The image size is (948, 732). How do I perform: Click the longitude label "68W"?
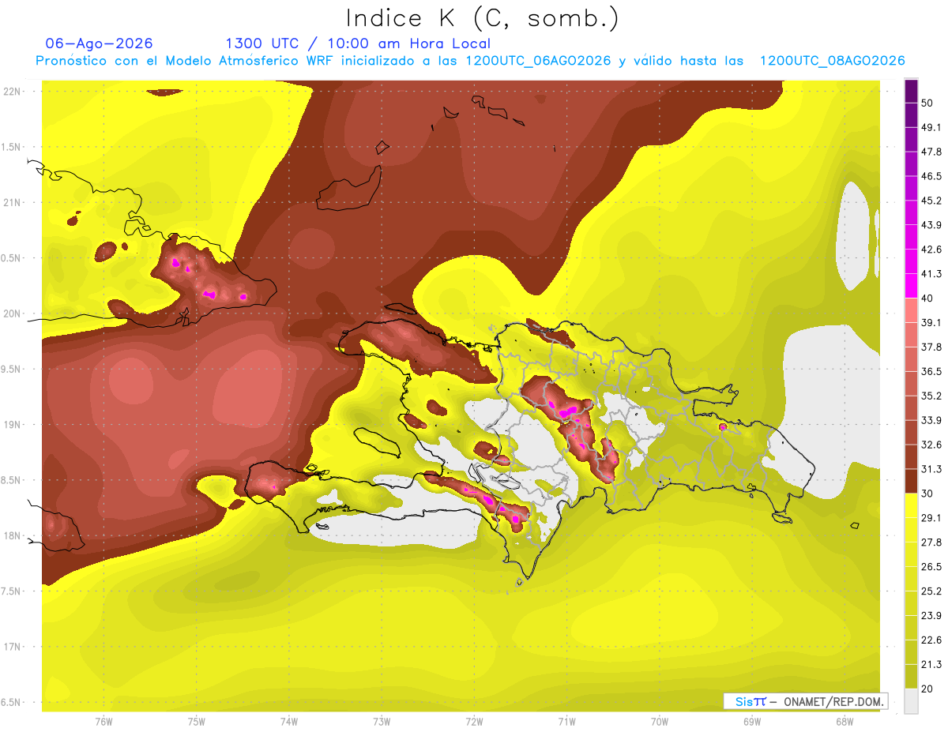point(845,721)
